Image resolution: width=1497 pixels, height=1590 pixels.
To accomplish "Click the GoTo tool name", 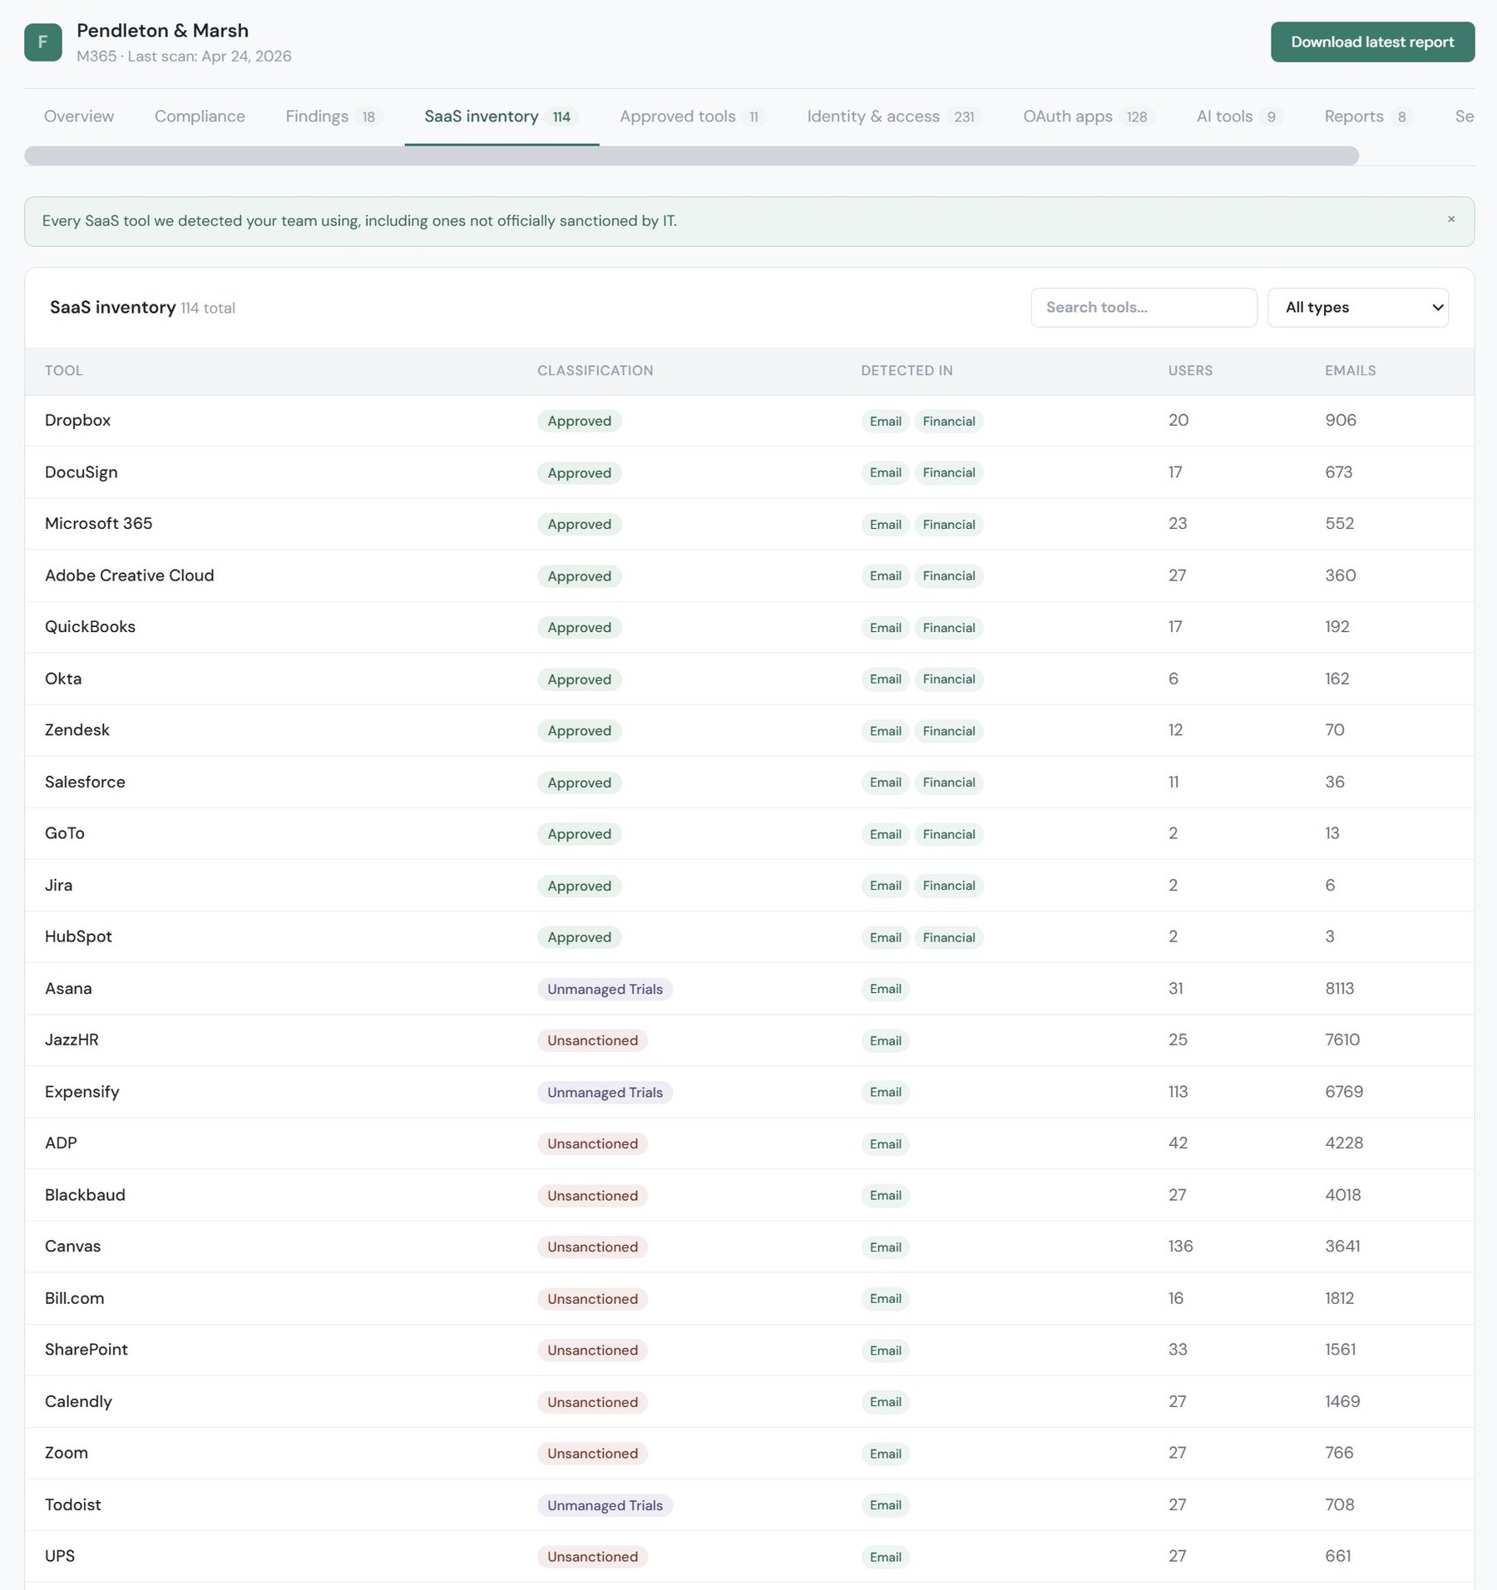I will (65, 833).
